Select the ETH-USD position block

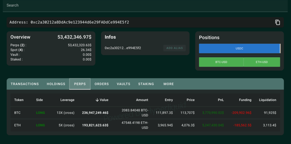(x=262, y=62)
